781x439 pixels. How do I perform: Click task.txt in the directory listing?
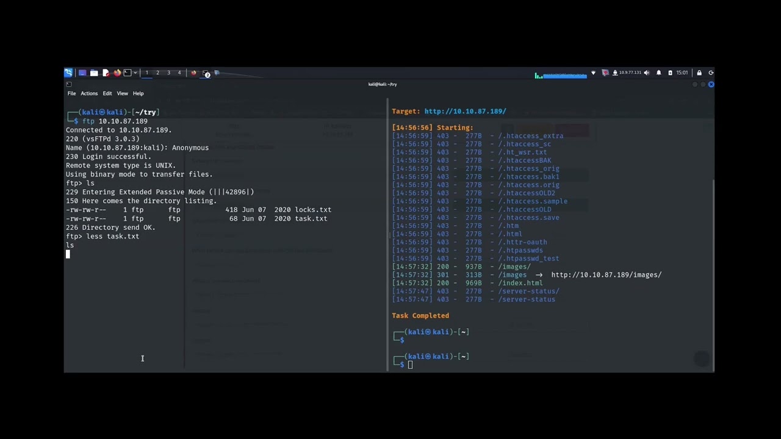point(311,218)
